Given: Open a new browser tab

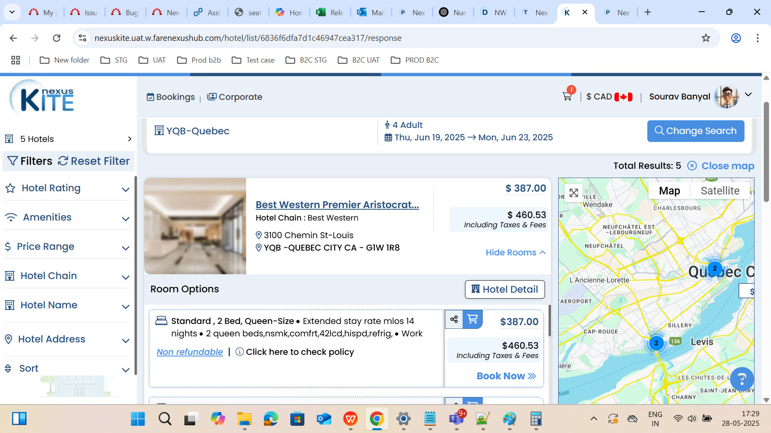Looking at the screenshot, I should 647,12.
